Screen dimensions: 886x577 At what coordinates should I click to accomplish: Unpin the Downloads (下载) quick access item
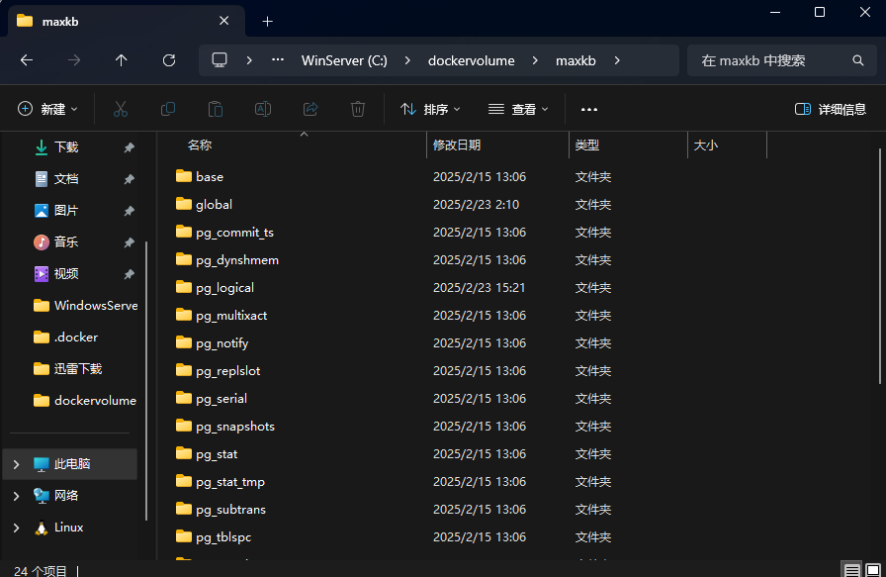point(129,147)
